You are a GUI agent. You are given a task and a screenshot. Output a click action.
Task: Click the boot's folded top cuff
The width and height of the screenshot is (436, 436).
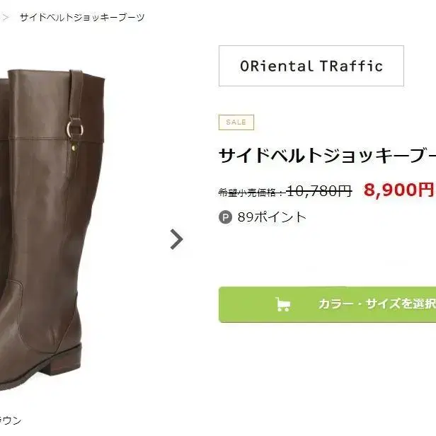[57, 104]
